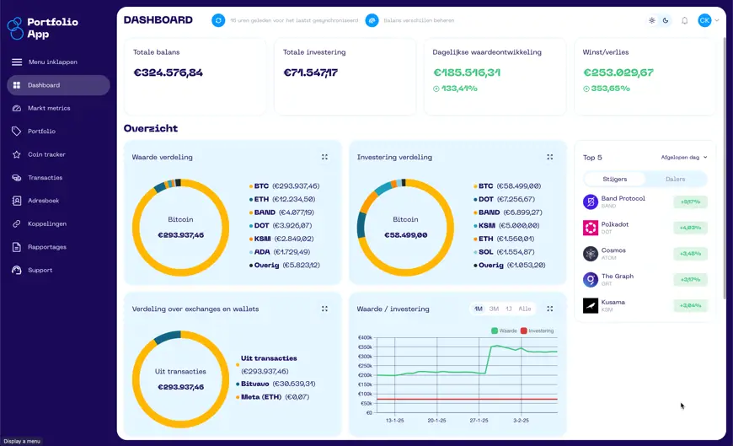Screen dimensions: 733x446
Task: Switch to dark mode with moon icon
Action: pos(666,20)
